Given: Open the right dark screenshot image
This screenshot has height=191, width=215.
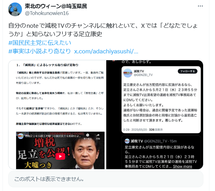Looking at the screenshot, I should [x=155, y=115].
